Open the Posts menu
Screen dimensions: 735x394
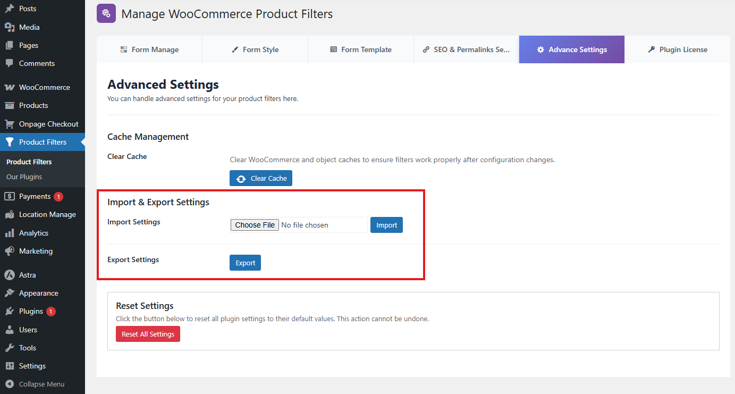tap(43, 9)
